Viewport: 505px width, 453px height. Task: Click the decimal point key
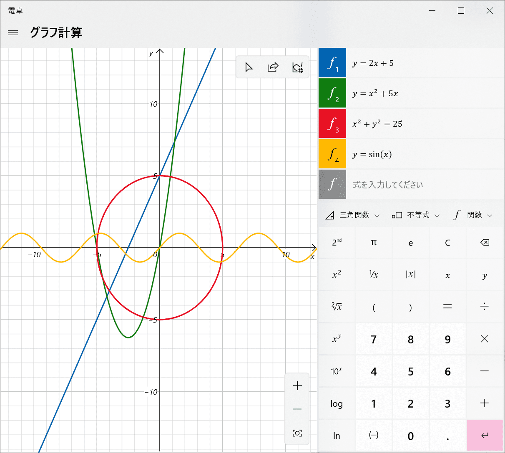point(447,435)
